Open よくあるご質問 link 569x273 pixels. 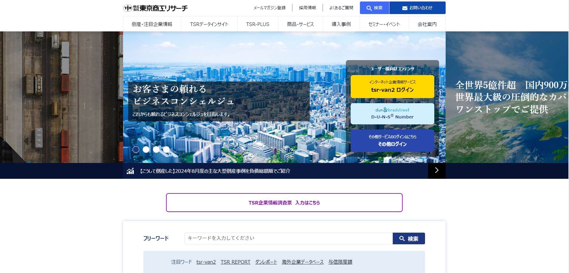341,8
